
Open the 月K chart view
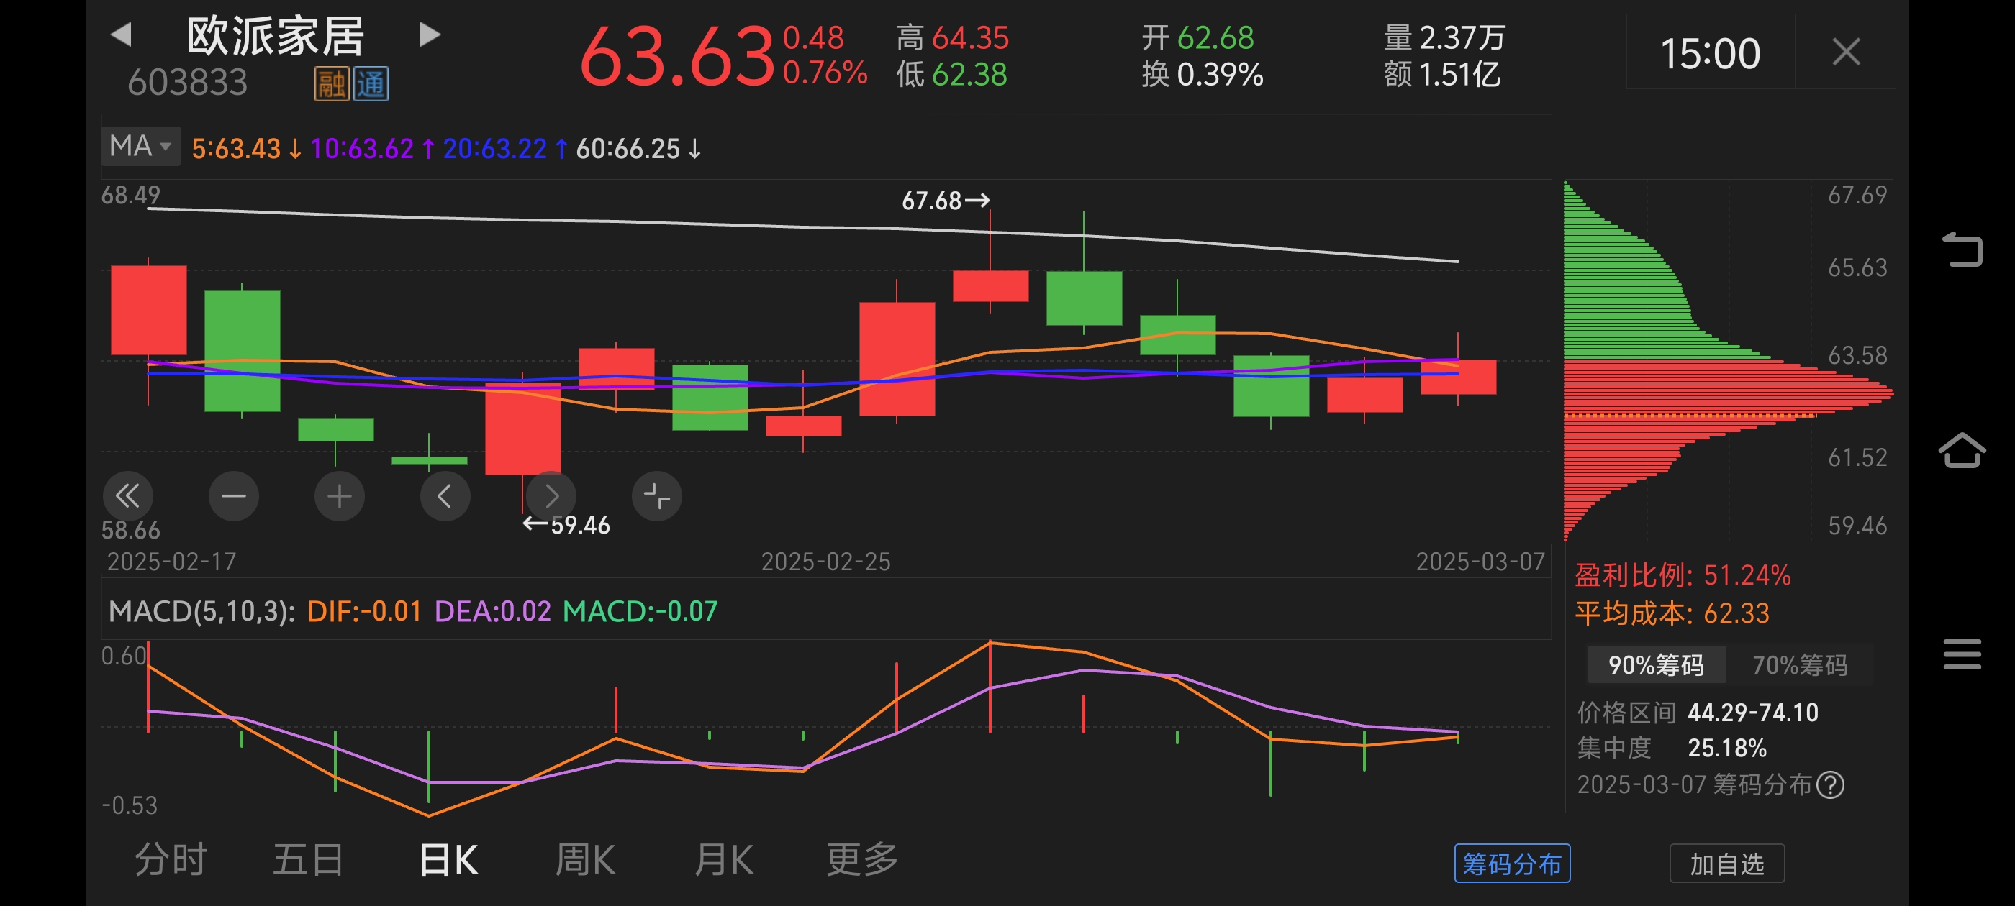723,860
